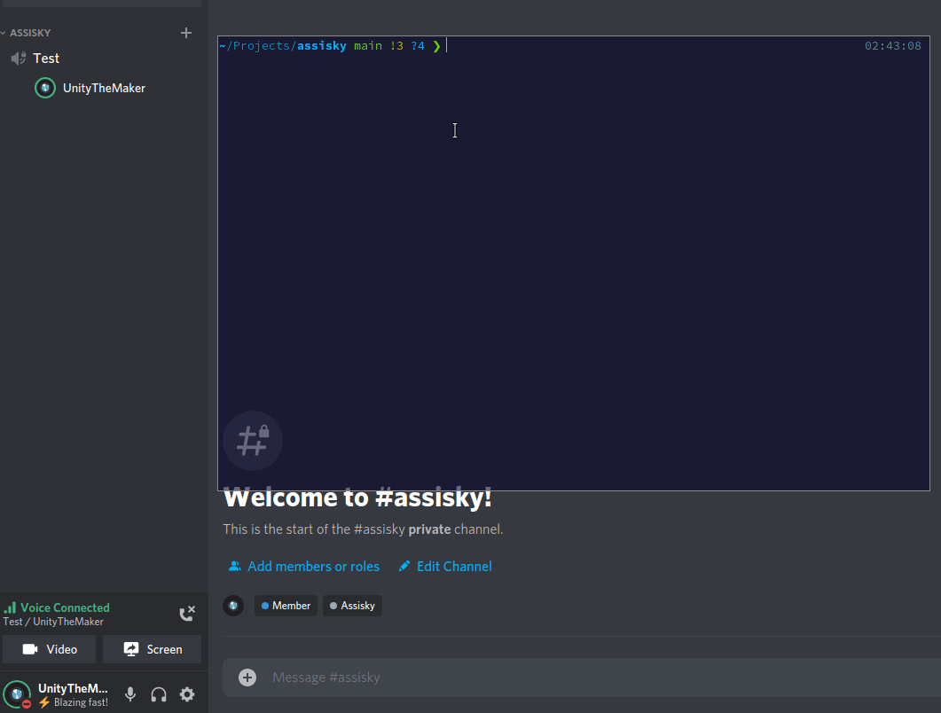This screenshot has height=713, width=941.
Task: Click the member avatar beside the roles
Action: (233, 606)
